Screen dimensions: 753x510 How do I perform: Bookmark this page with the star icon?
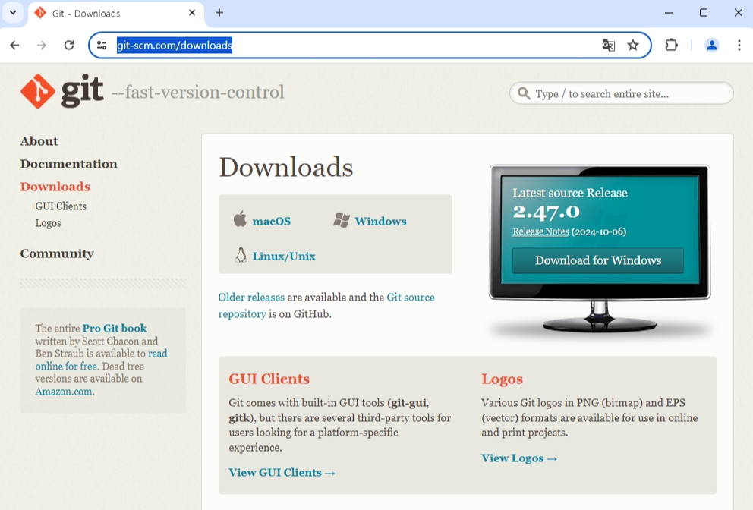click(633, 45)
